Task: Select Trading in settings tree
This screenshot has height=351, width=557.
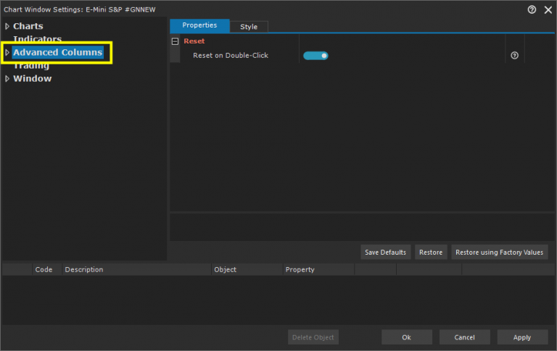Action: tap(31, 66)
